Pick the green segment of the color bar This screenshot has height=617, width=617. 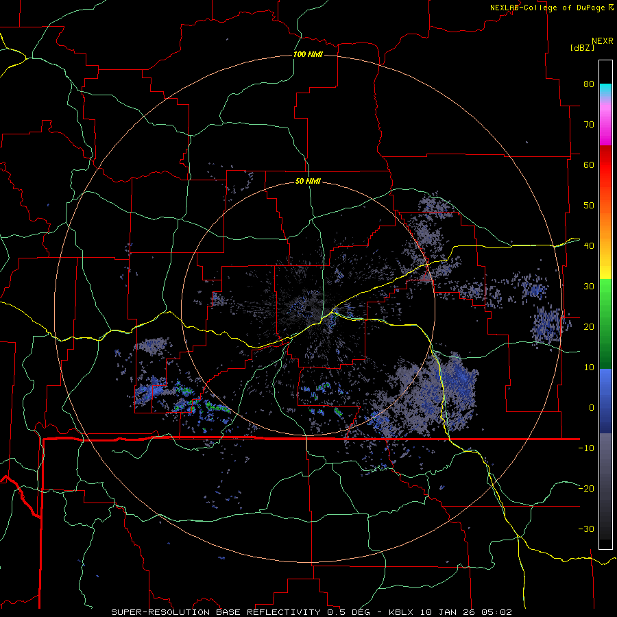(605, 324)
